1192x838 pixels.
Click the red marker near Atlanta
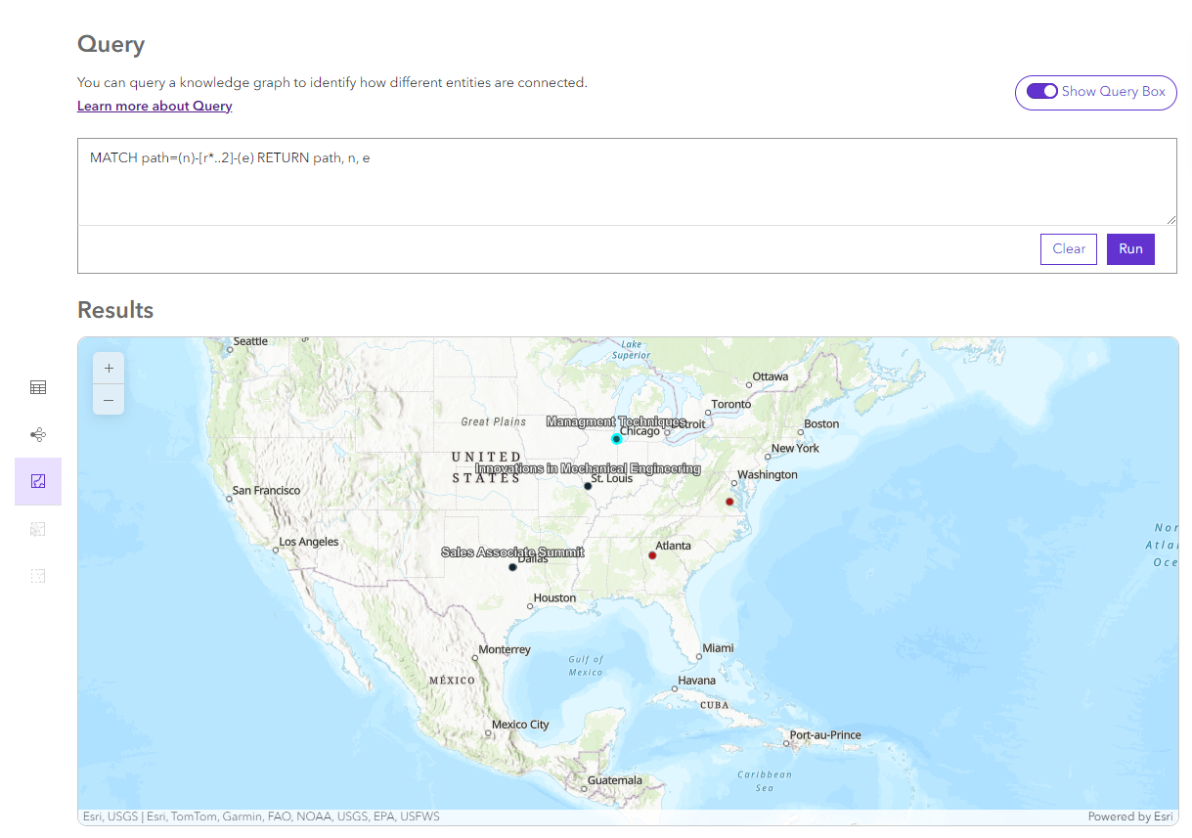point(652,554)
